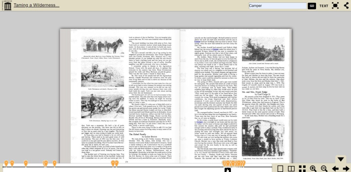
Task: Show thumbnail grid view
Action: (302, 169)
